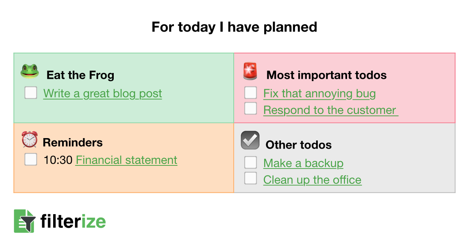Open the Financial statement link

click(126, 160)
